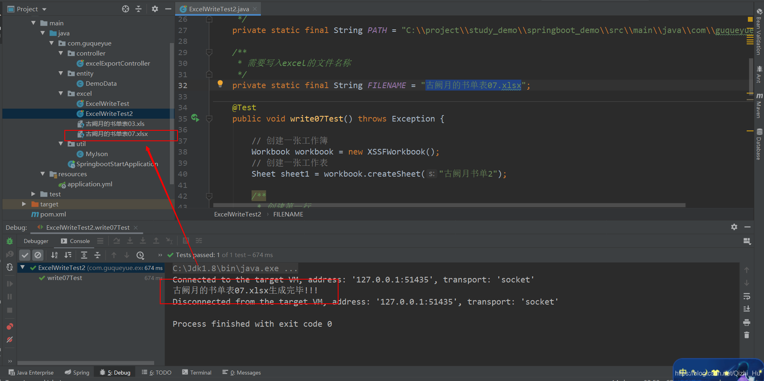Collapse the controller package
The width and height of the screenshot is (764, 381).
click(61, 53)
